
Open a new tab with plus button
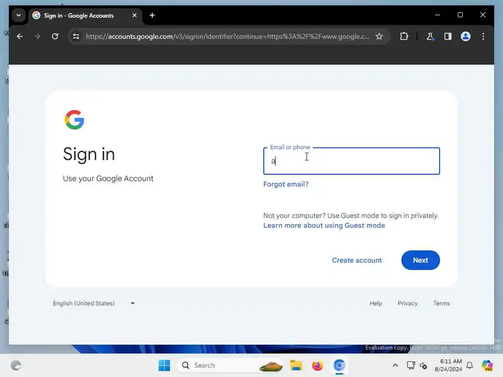point(152,15)
